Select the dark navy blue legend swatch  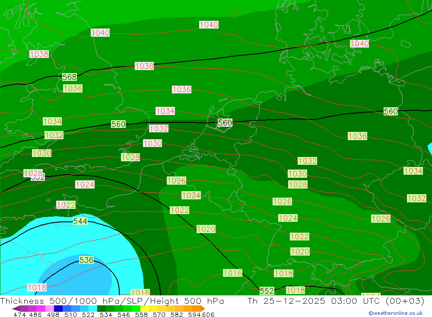(x=58, y=308)
